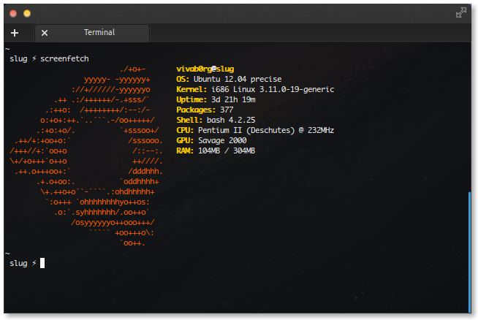Click the '104MB / 304MB' RAM value

tap(227, 151)
